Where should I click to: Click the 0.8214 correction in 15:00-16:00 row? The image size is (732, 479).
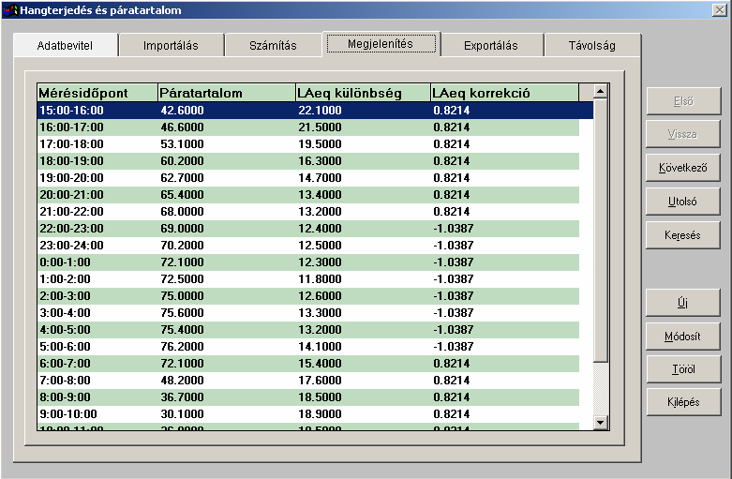tap(452, 111)
